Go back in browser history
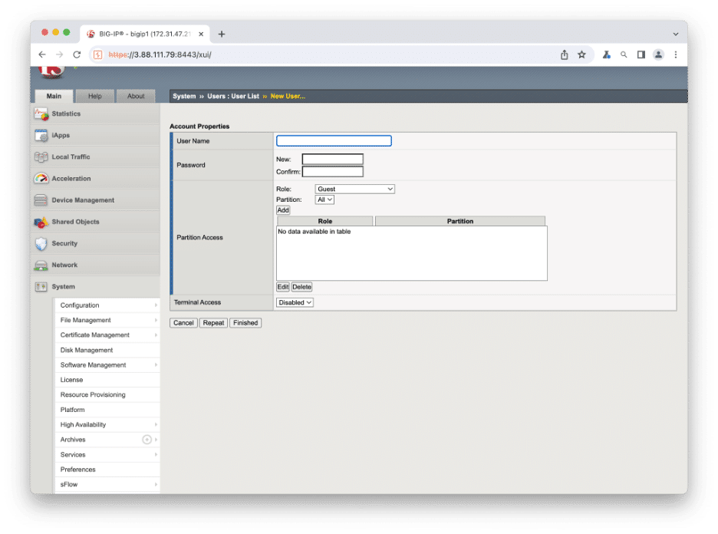The width and height of the screenshot is (718, 534). pyautogui.click(x=42, y=54)
